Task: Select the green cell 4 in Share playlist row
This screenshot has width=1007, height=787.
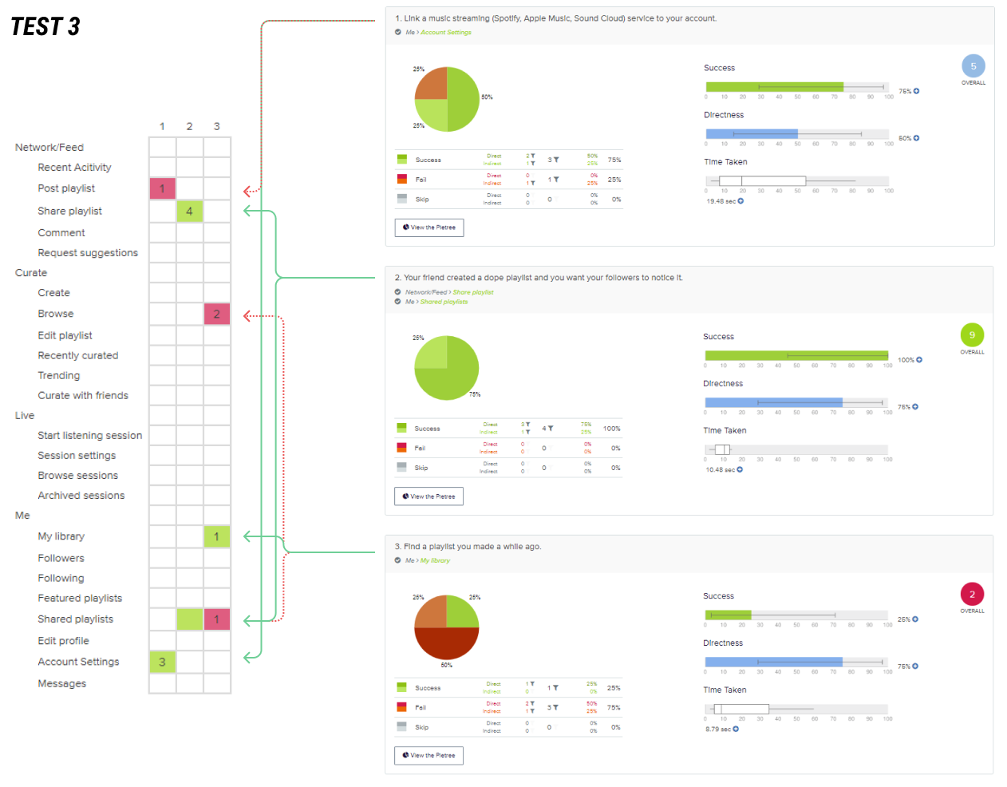Action: (x=189, y=212)
